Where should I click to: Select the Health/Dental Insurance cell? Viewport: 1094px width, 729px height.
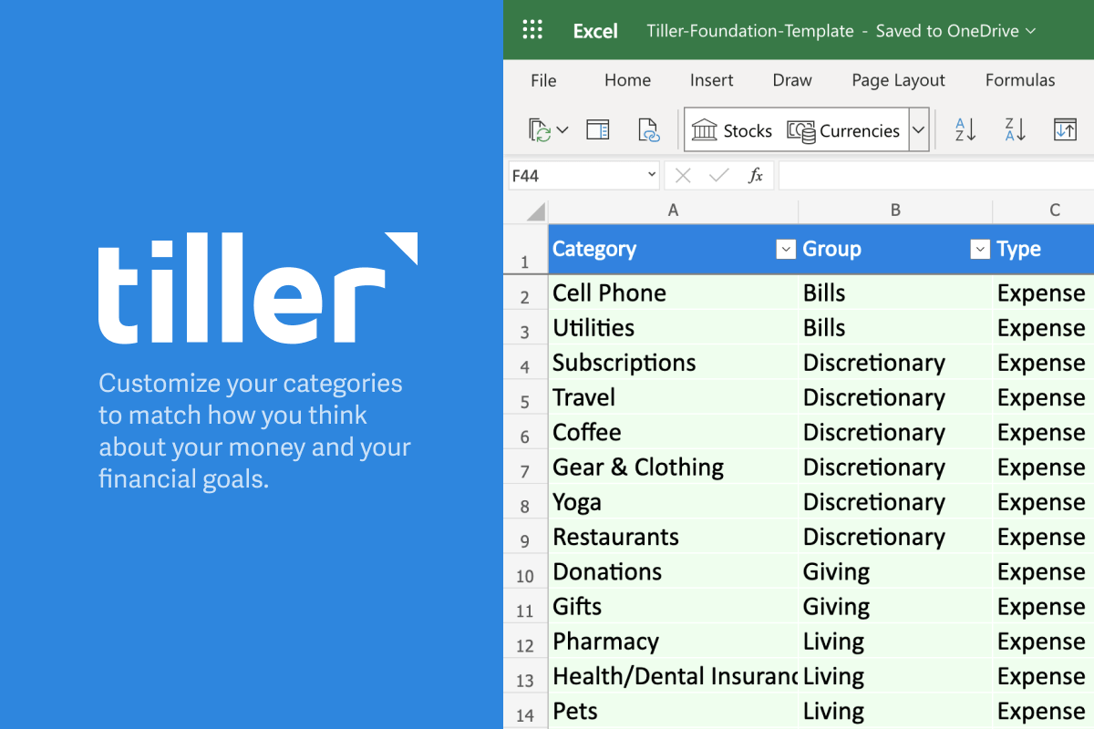click(673, 676)
